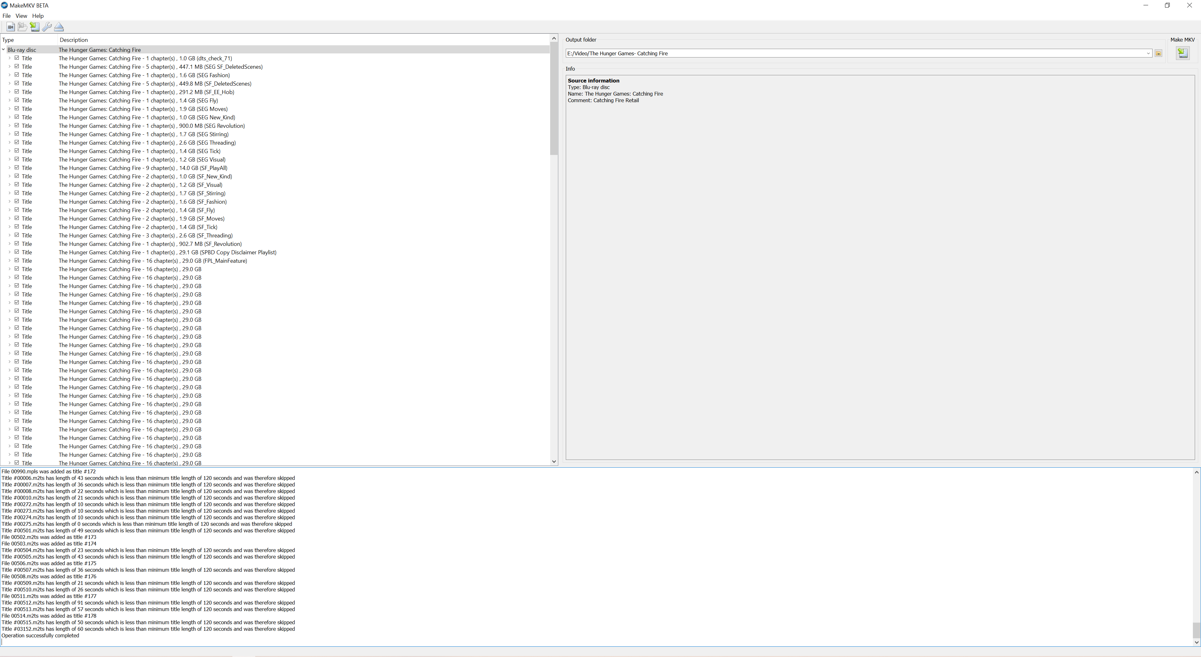Click the Backup disc toolbar icon
The width and height of the screenshot is (1201, 657).
coord(34,27)
